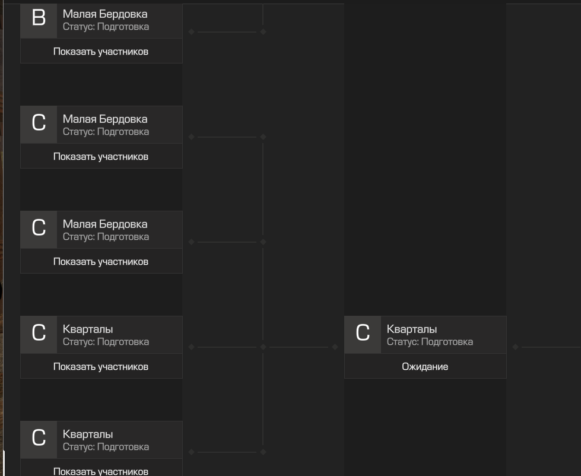Click Статус: Подготовка in the waiting Кварталы card
The height and width of the screenshot is (476, 581).
tap(430, 341)
